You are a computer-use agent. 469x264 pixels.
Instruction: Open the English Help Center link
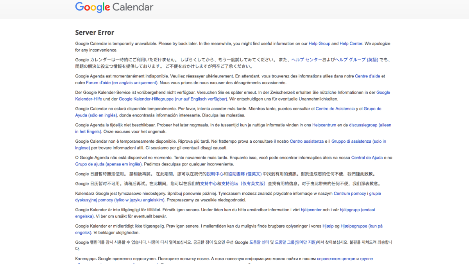[351, 43]
